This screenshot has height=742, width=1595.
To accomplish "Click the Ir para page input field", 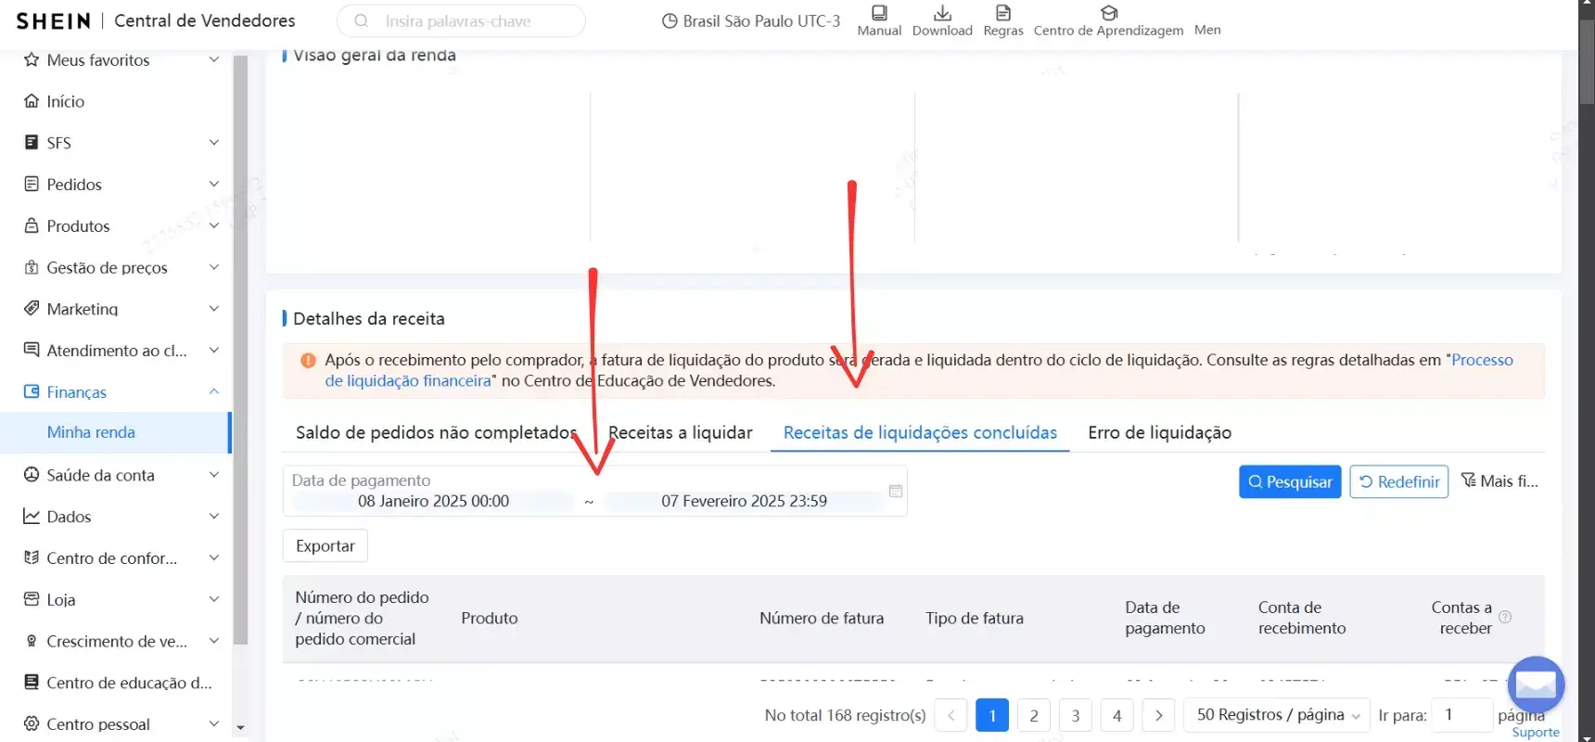I will pos(1461,715).
